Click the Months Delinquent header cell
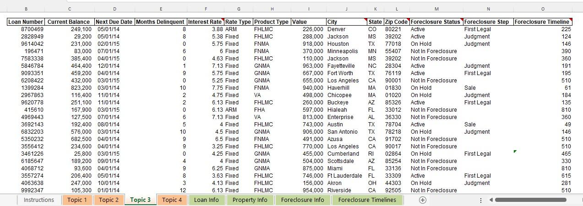The image size is (583, 206). pos(161,22)
